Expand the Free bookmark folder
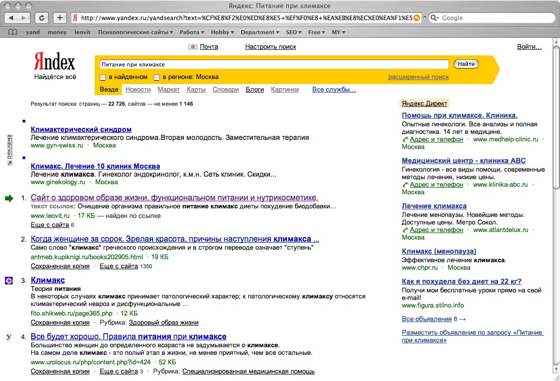 (x=316, y=32)
